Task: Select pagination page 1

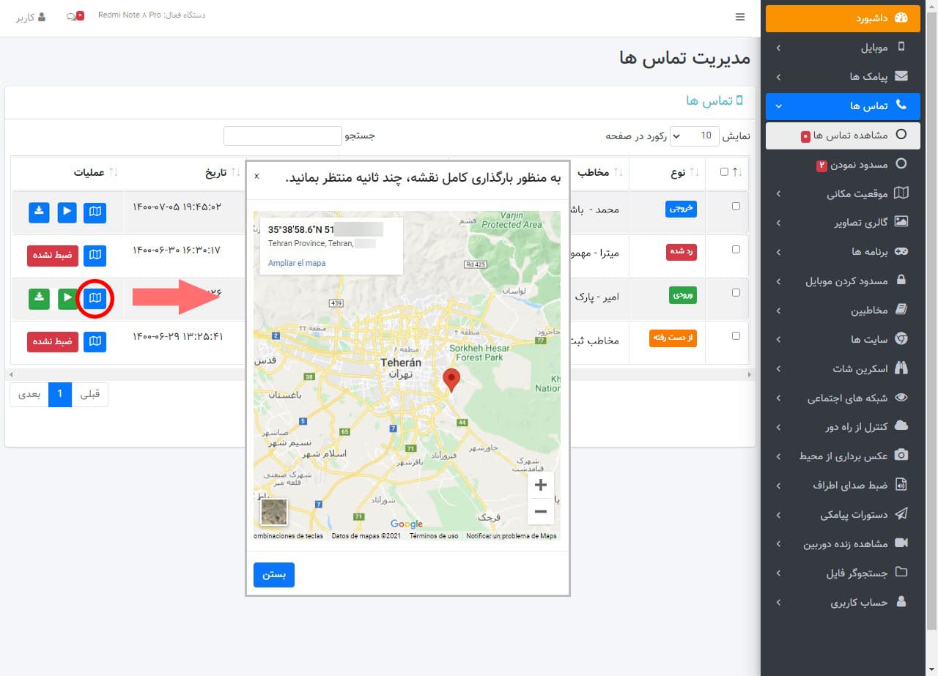Action: pyautogui.click(x=60, y=394)
